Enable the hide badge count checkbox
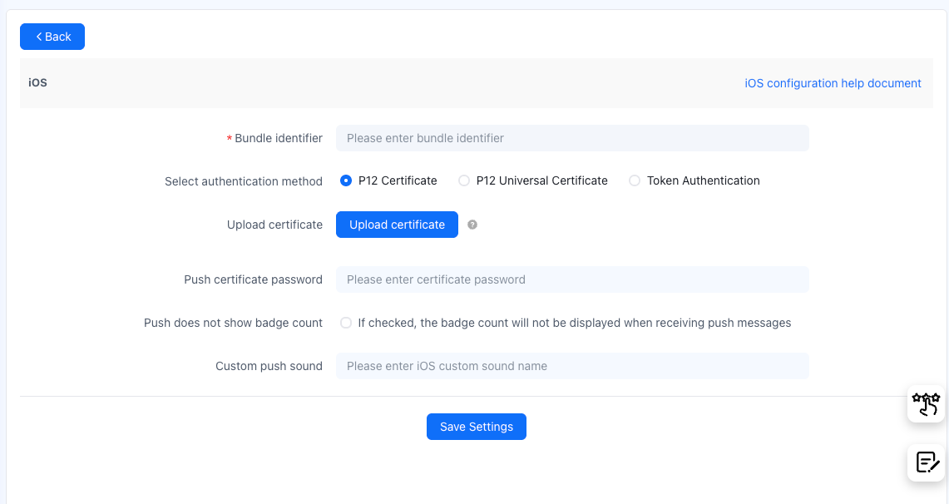Image resolution: width=949 pixels, height=504 pixels. (x=346, y=323)
